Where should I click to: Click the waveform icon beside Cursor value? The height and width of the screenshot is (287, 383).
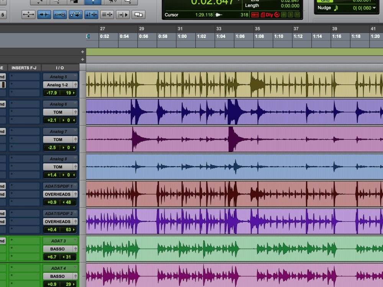pyautogui.click(x=219, y=15)
